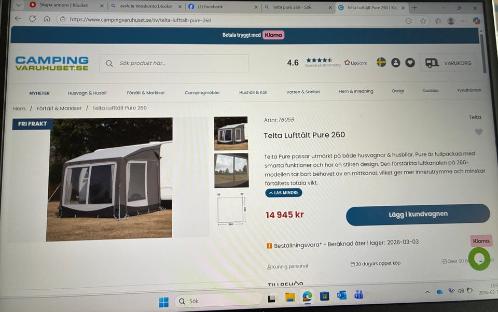Open the tab list dropdown arrow

click(19, 5)
